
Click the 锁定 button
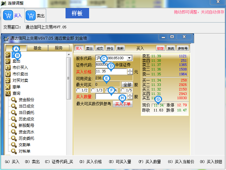tap(160, 48)
